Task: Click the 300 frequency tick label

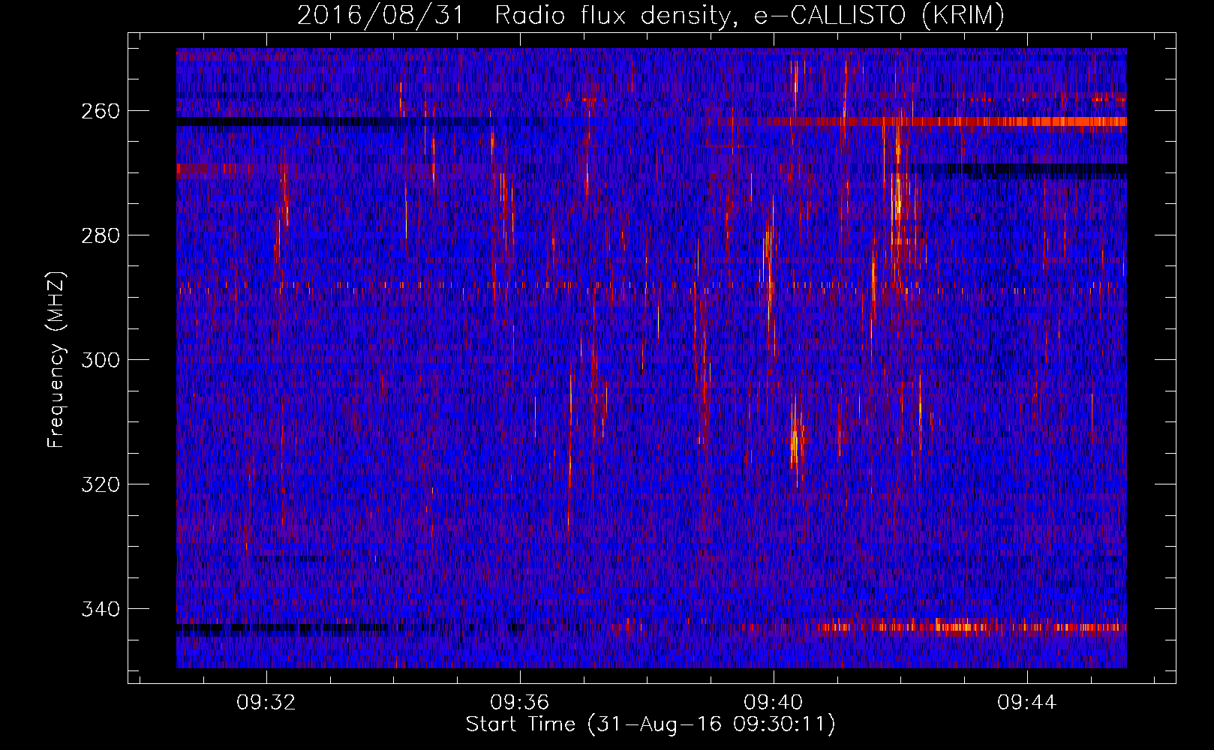Action: click(x=101, y=360)
